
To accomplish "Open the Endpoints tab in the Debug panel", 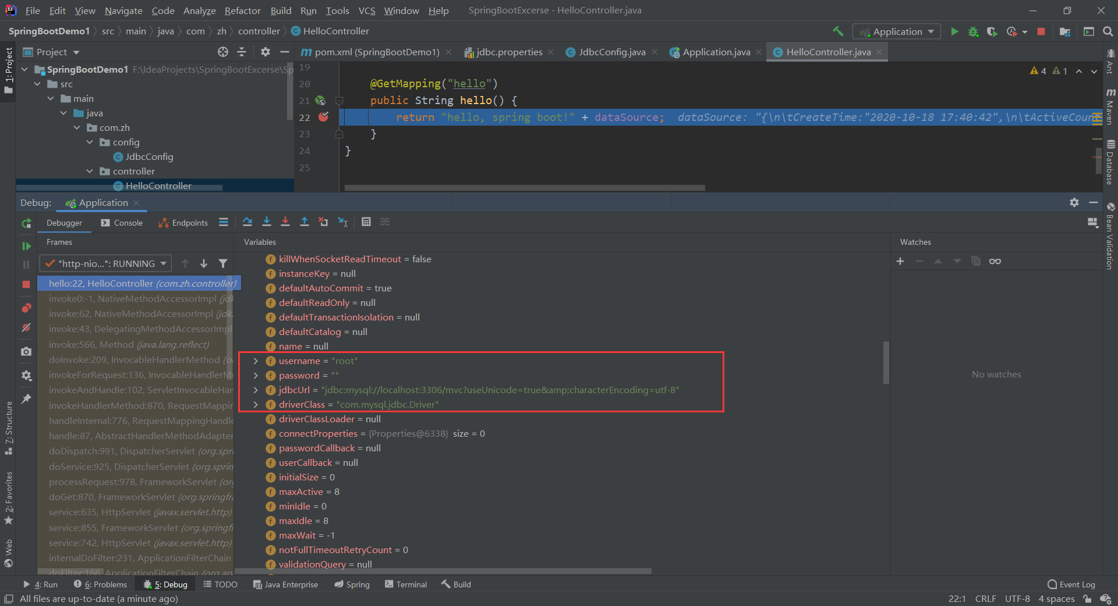I will click(x=183, y=223).
